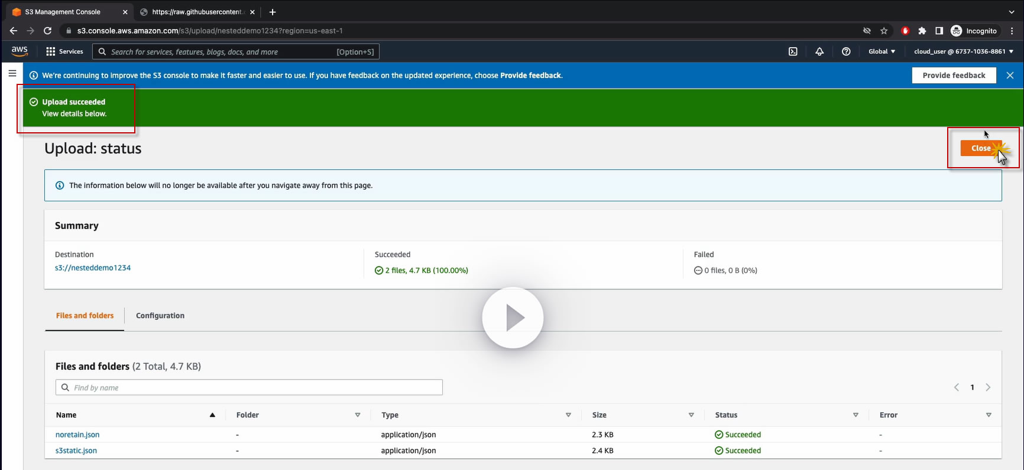The image size is (1024, 470).
Task: Select the Files and folders tab
Action: click(x=85, y=315)
